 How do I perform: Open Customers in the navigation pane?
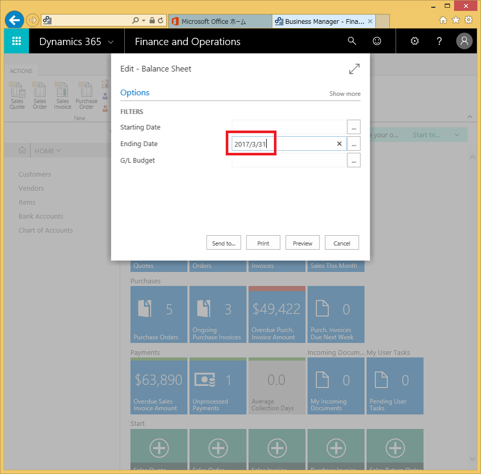(x=35, y=175)
